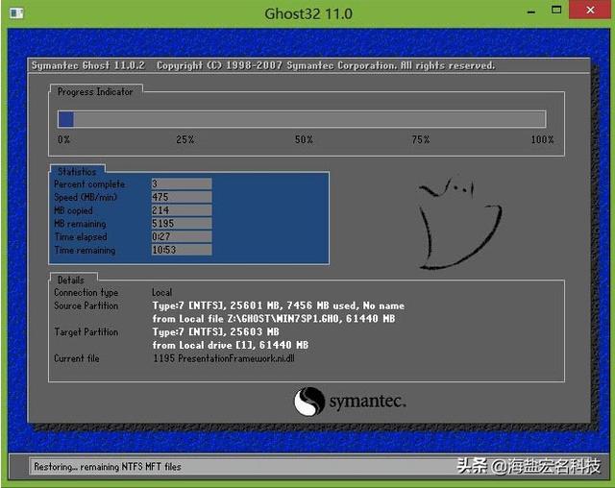Viewport: 615px width, 488px height.
Task: Click the 25% progress marker
Action: [185, 139]
